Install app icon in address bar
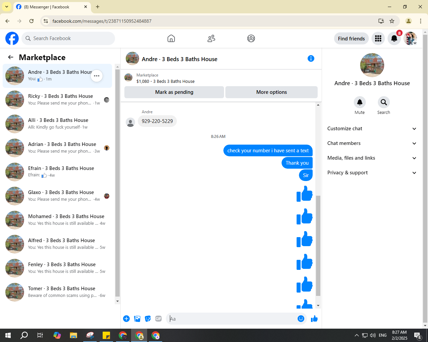This screenshot has width=428, height=342. tap(381, 21)
